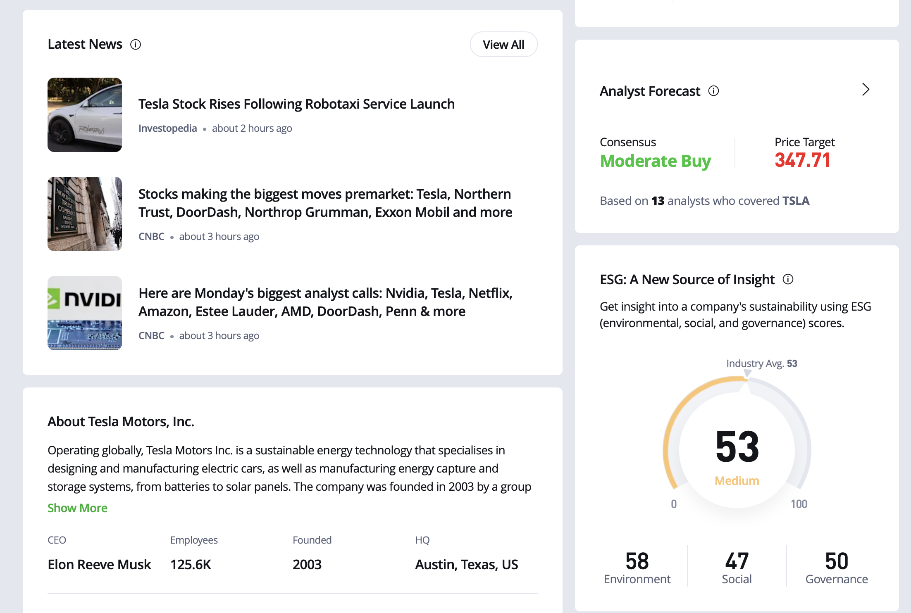
Task: Click CNBC source on analyst calls article
Action: point(151,335)
